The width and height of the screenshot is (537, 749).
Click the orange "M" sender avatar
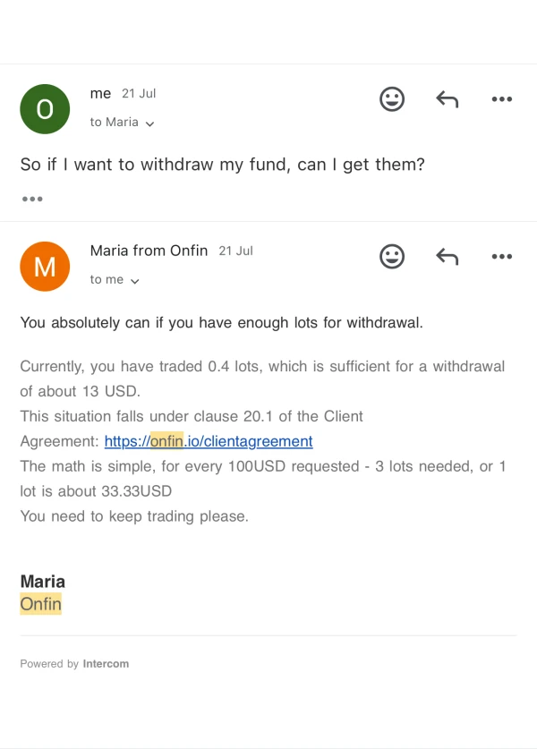(45, 267)
